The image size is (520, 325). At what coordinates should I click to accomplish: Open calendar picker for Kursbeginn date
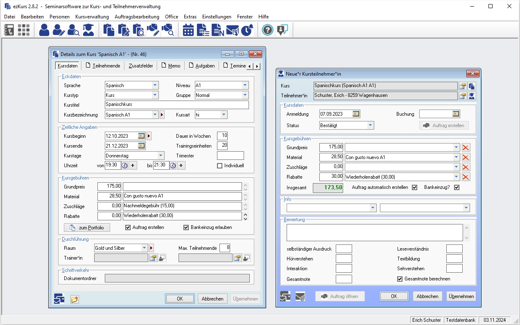(141, 136)
